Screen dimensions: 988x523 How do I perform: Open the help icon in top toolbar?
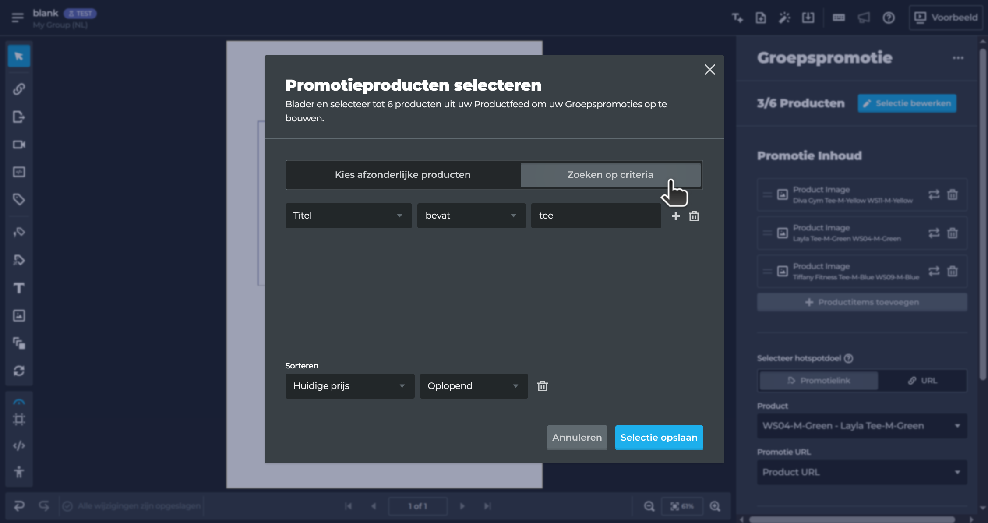pos(889,18)
